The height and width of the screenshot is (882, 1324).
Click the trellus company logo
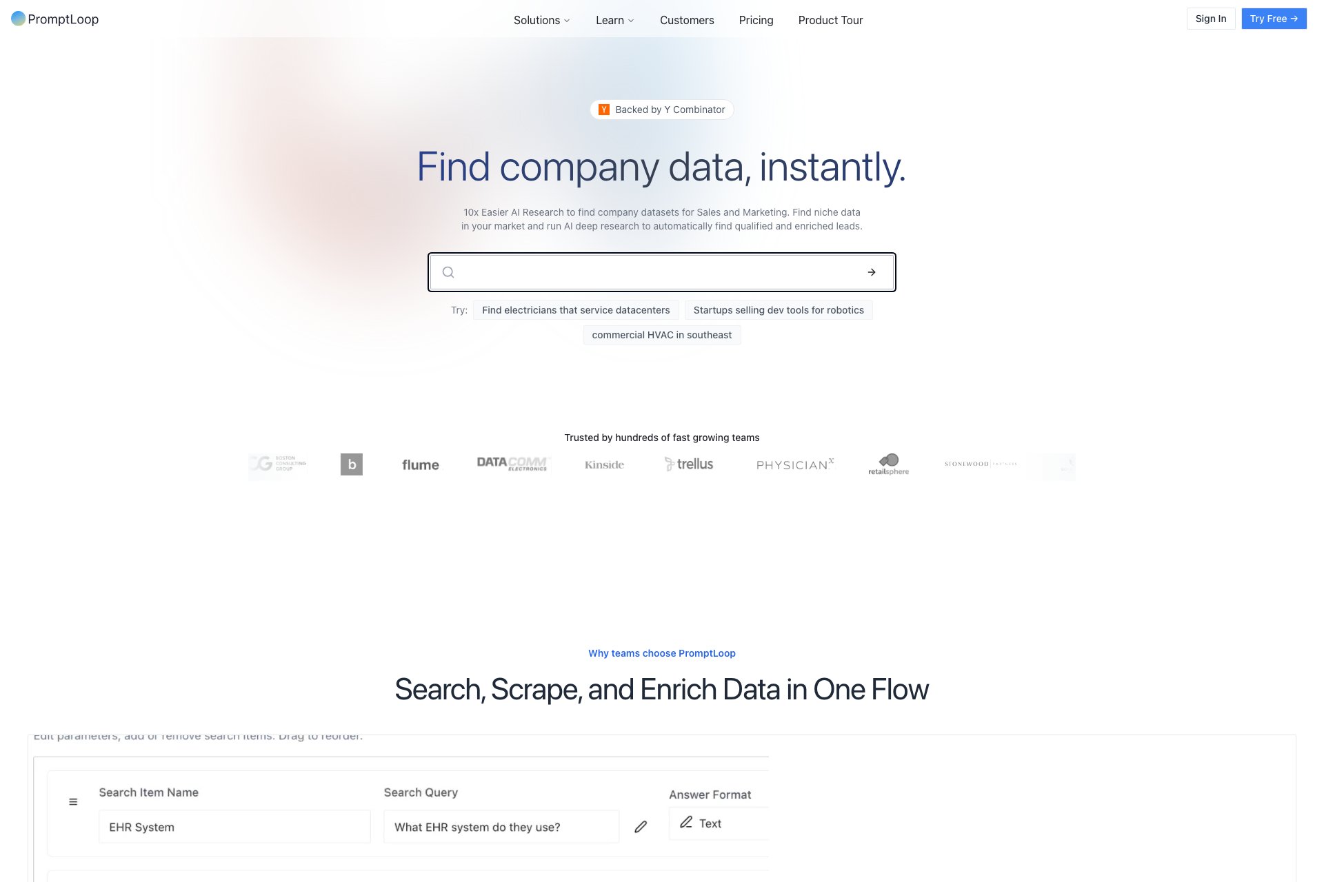click(689, 464)
